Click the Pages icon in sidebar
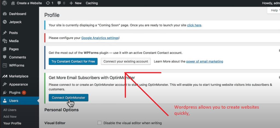Viewport: 280px width, 128px height. [5, 49]
